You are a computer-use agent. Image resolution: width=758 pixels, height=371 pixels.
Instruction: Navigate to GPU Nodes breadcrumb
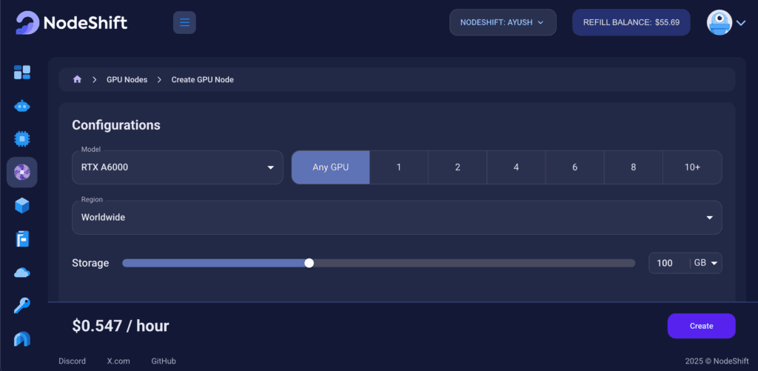(127, 79)
